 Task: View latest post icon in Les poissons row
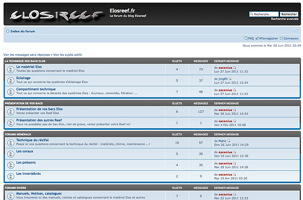pyautogui.click(x=235, y=163)
